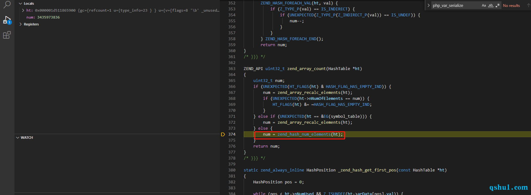Click zend_hash_num_elements call on line 374
The image size is (531, 195).
(x=304, y=134)
